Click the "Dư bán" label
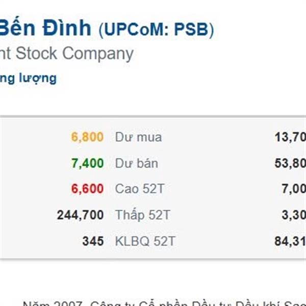The height and width of the screenshot is (306, 306). 137,163
